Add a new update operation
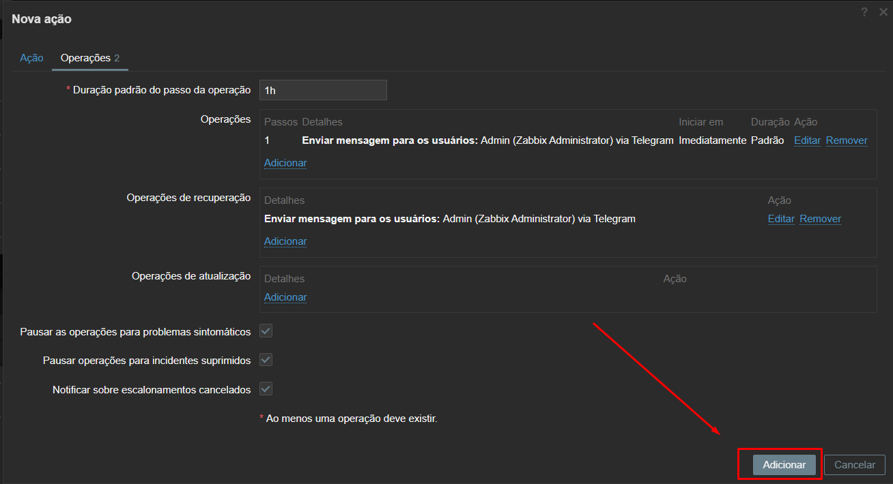 pyautogui.click(x=285, y=297)
